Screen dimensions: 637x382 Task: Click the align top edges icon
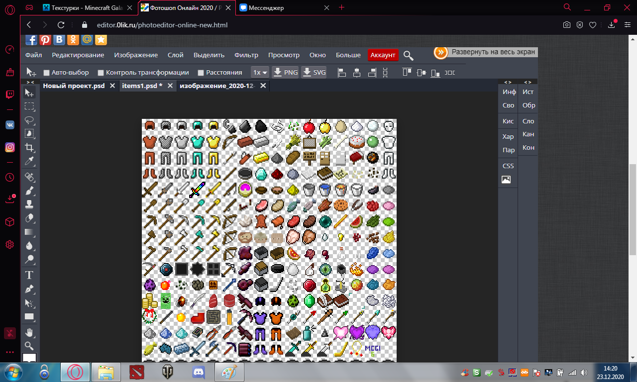pos(407,73)
